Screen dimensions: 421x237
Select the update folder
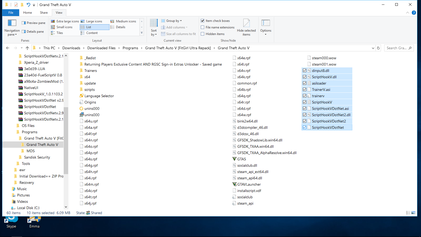tap(88, 83)
